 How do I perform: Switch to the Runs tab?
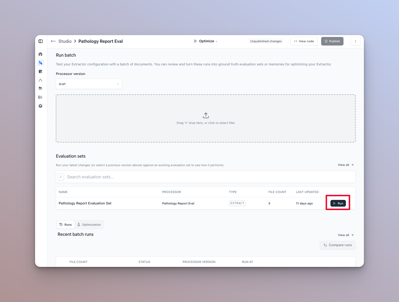click(x=66, y=225)
